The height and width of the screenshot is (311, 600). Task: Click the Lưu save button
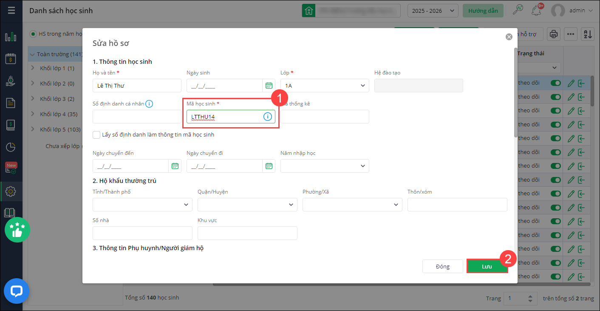(x=487, y=266)
